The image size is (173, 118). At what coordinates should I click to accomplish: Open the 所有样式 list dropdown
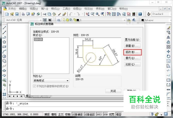click(x=51, y=80)
